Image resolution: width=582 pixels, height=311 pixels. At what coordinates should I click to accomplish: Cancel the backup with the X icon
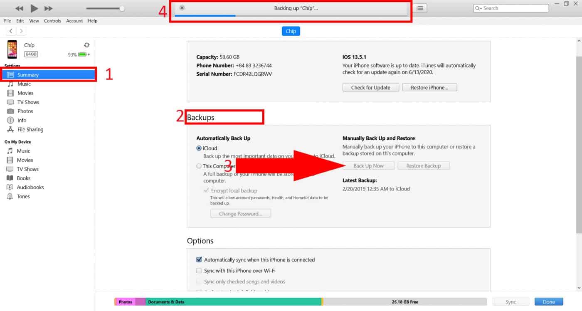[x=182, y=8]
